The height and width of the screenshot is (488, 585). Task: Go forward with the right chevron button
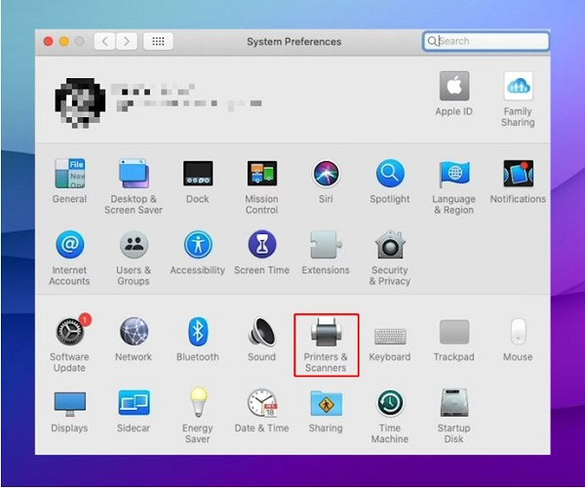pos(127,41)
